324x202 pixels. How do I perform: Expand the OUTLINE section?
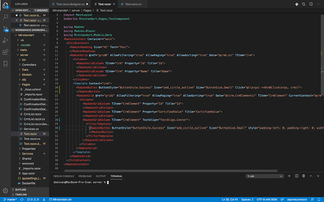pyautogui.click(x=21, y=189)
